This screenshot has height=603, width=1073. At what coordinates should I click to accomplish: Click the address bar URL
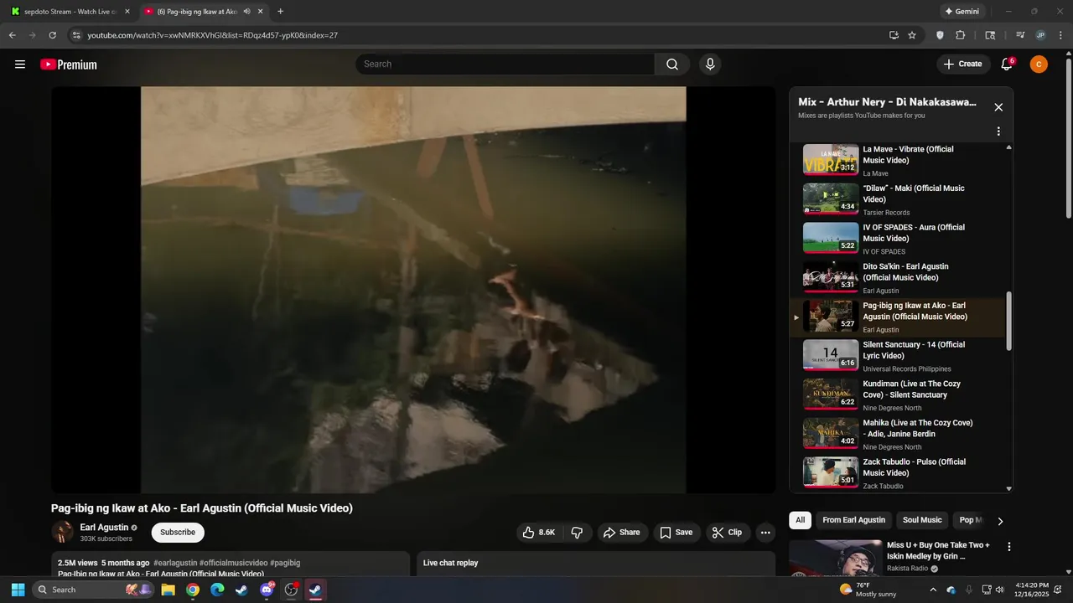[x=212, y=35]
